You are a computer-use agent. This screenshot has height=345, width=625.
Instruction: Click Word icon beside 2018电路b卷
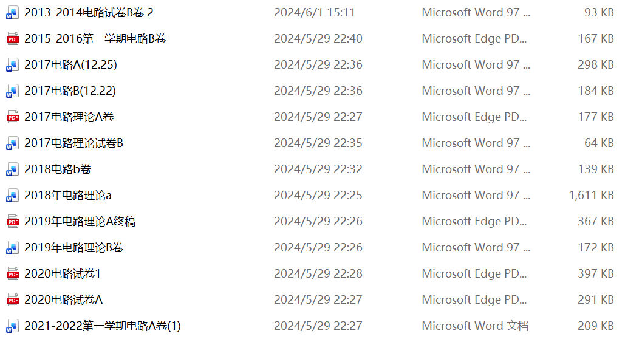pyautogui.click(x=12, y=169)
